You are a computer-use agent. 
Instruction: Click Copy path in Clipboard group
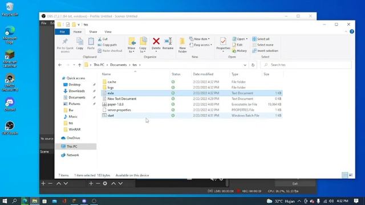tap(107, 45)
